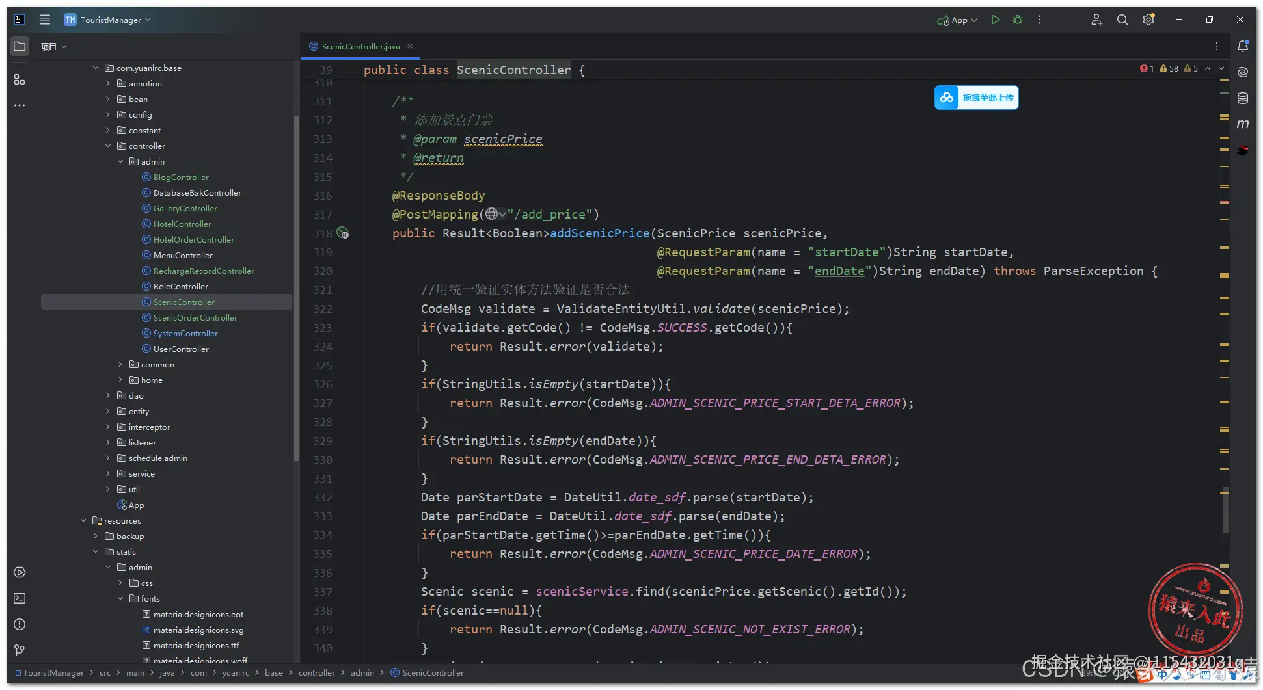Image resolution: width=1263 pixels, height=690 pixels.
Task: Click the URL globe icon in PostMapping
Action: point(492,214)
